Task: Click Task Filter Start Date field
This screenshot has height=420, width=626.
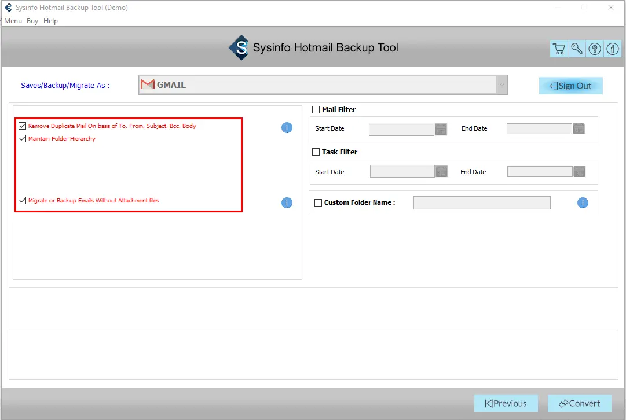Action: [x=402, y=171]
